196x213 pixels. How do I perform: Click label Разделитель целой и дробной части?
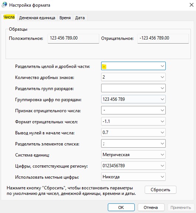pos(52,66)
